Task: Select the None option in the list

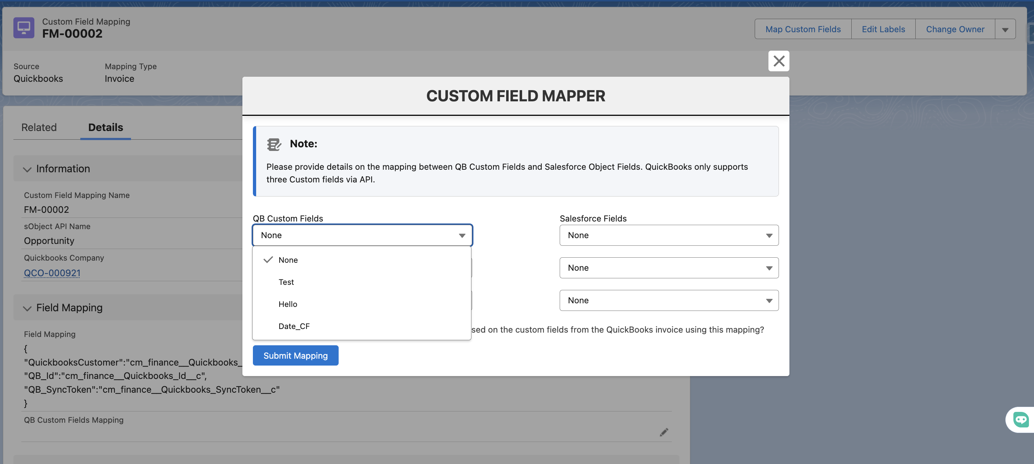Action: [362, 260]
